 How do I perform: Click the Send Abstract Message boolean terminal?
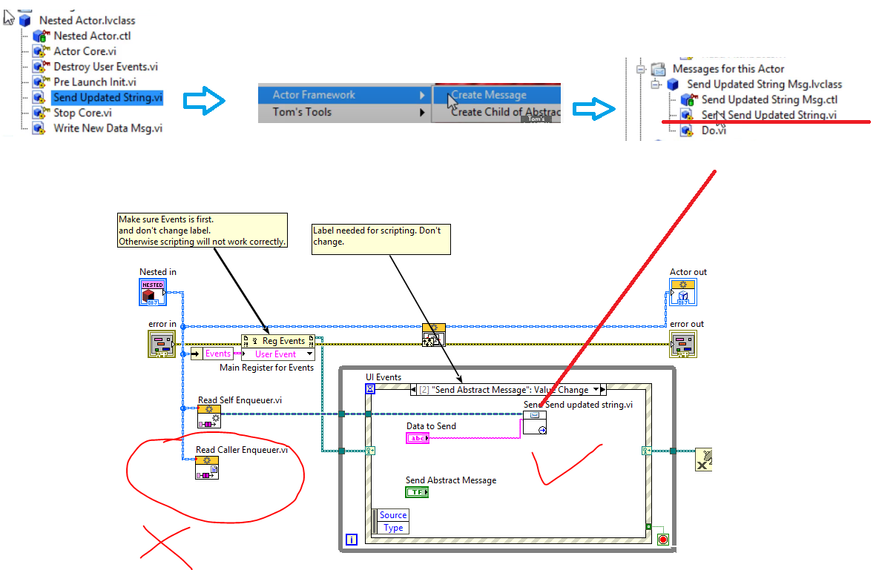pos(417,492)
